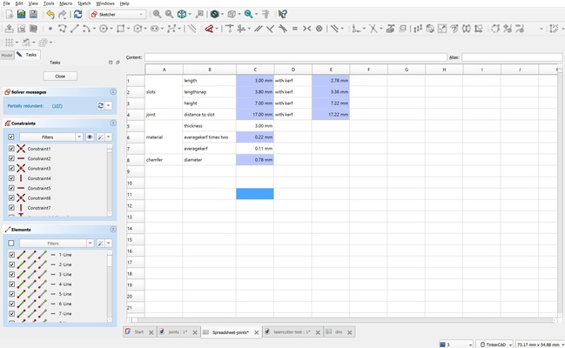Select the Create polygon tool
565x348 pixels.
pos(138,29)
